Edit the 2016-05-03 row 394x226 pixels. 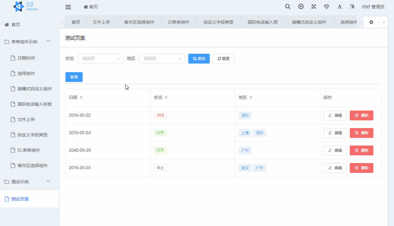click(335, 168)
